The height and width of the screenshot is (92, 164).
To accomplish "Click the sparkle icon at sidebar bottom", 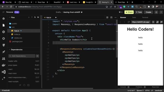I will [4, 78].
